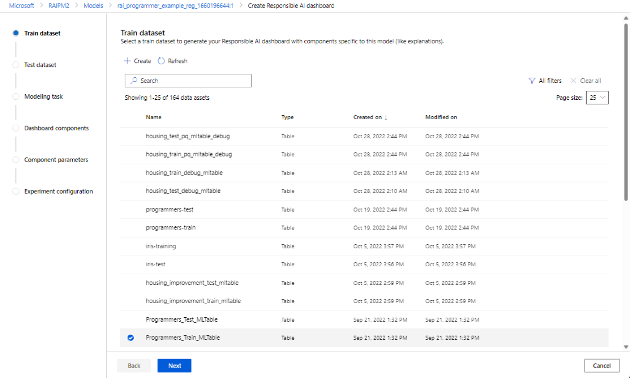Uncheck the Programmers_Train_MLTable row checkmark
The image size is (630, 378).
tap(131, 338)
